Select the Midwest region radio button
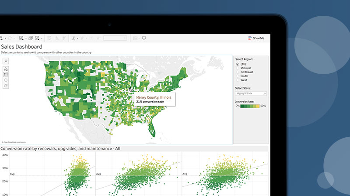The image size is (350, 196). tap(238, 68)
